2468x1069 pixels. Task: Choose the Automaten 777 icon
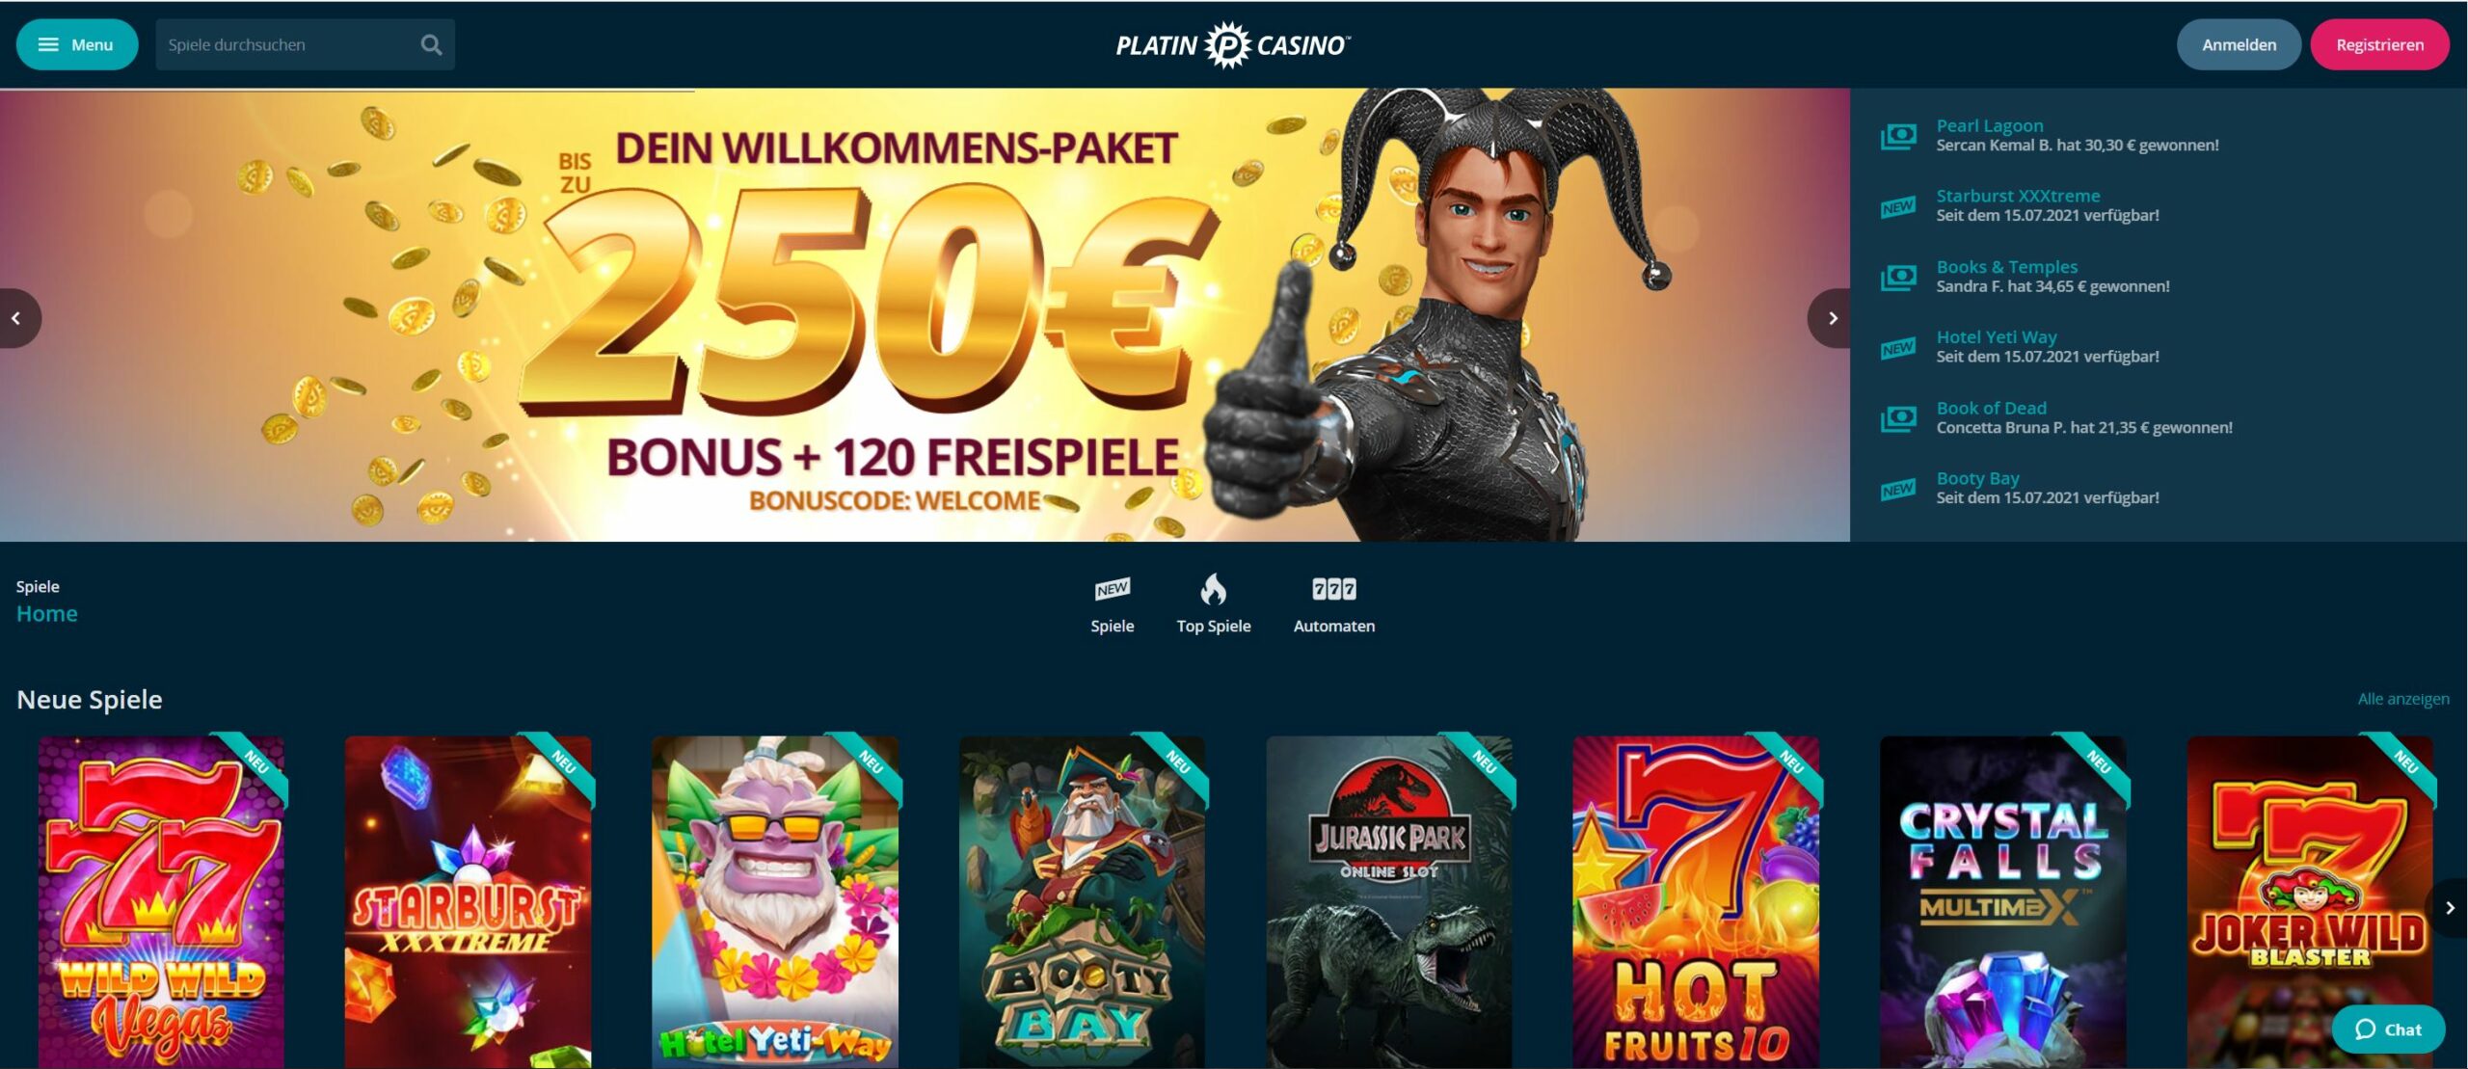point(1333,589)
